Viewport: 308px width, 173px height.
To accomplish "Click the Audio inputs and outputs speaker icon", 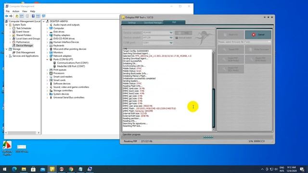I will pyautogui.click(x=51, y=25).
